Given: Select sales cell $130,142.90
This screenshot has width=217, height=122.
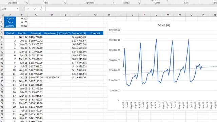Looking at the screenshot, I should 36,103.
